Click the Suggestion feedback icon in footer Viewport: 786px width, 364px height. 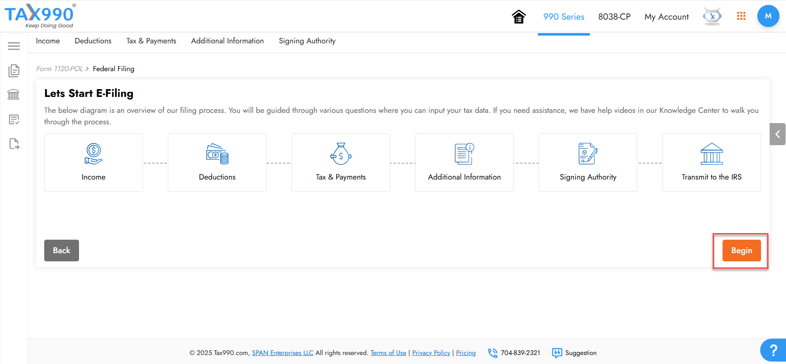557,353
